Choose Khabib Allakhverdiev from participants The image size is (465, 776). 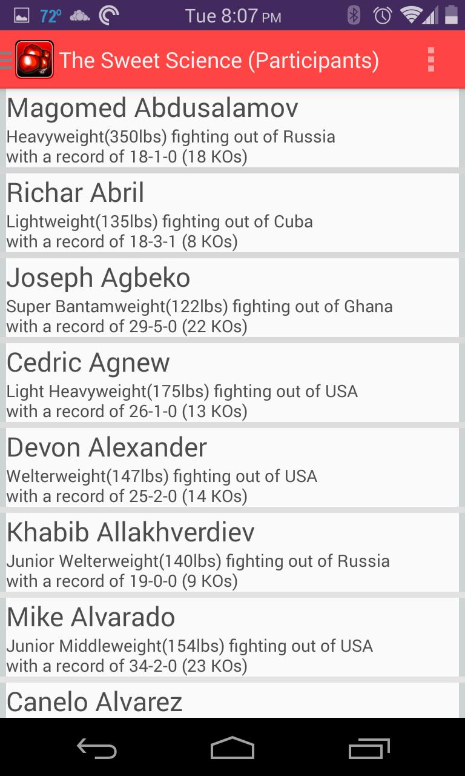(232, 554)
